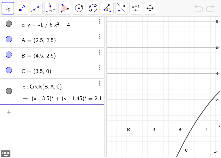Click the x-axis label −4
The image size is (221, 158).
tap(205, 130)
